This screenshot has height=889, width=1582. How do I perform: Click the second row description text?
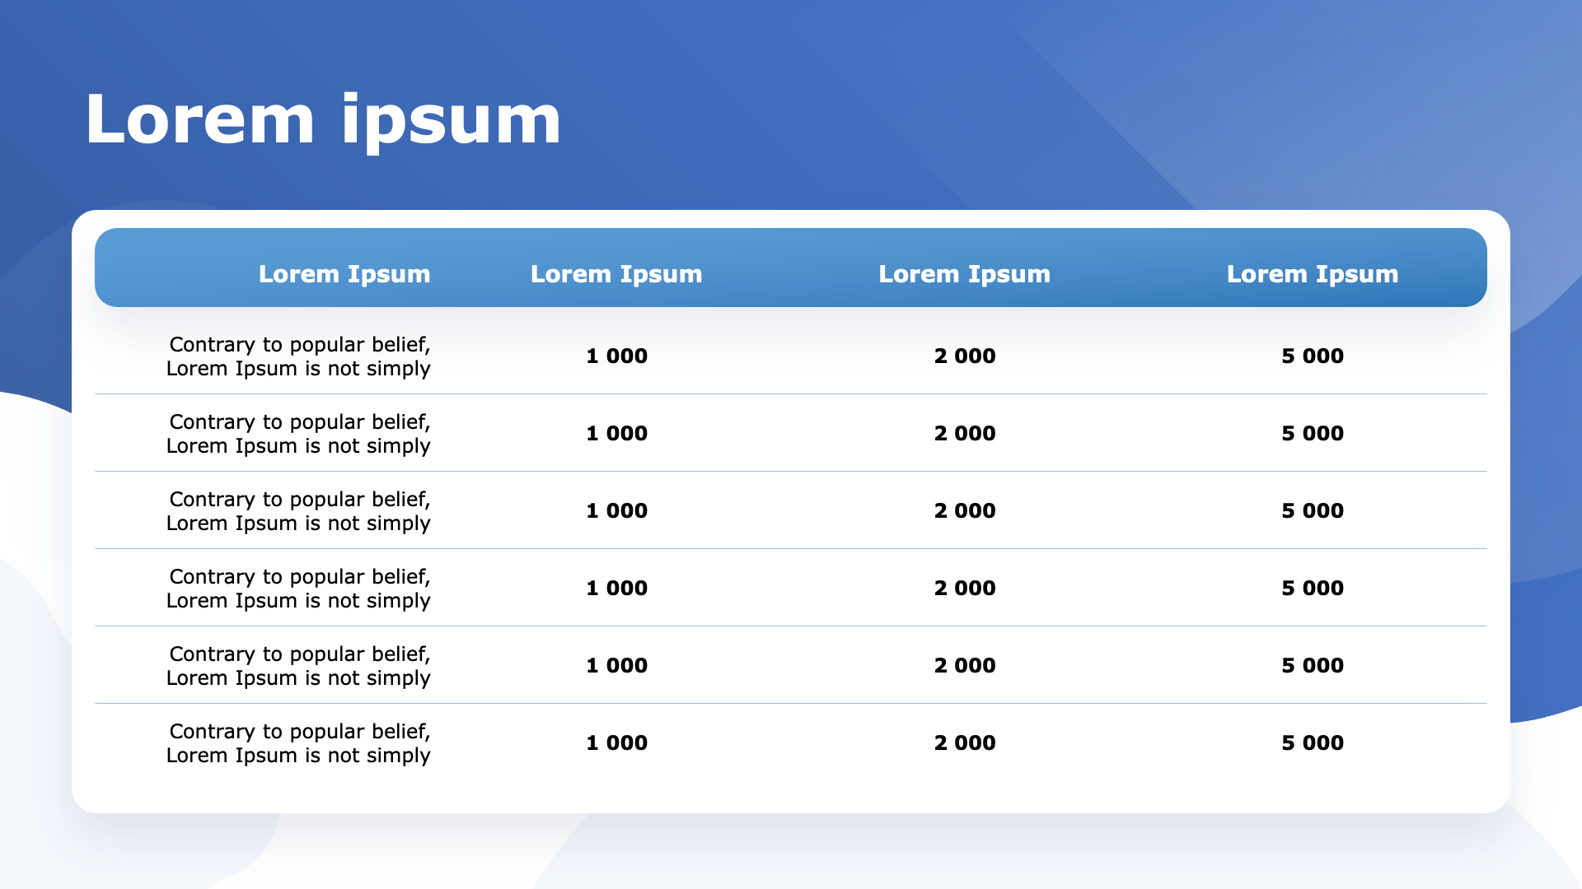299,434
